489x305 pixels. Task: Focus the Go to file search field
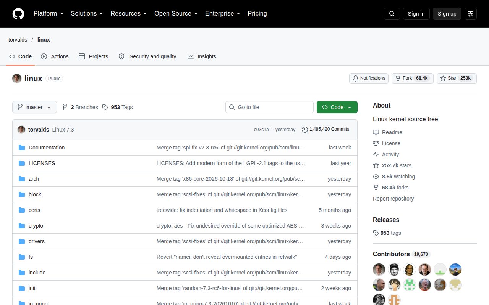pos(269,107)
